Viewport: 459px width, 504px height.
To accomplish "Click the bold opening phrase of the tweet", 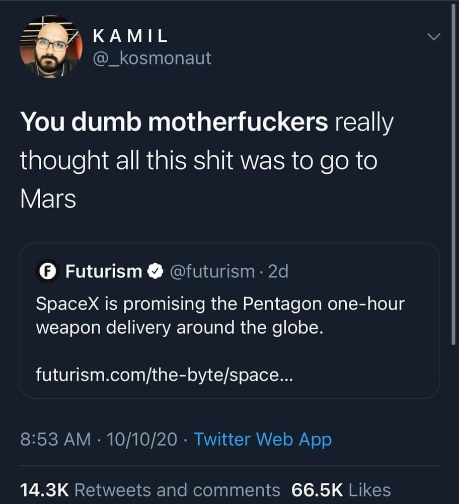I will [x=174, y=124].
